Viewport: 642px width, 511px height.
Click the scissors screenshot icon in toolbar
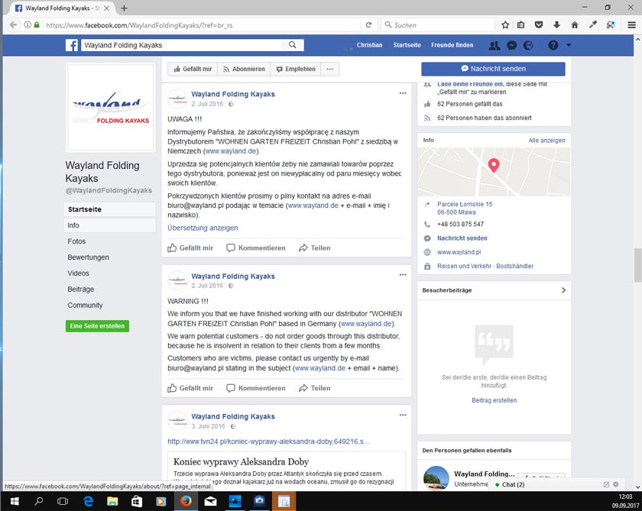click(x=611, y=25)
